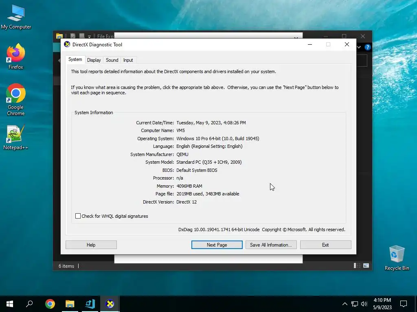This screenshot has height=312, width=417.
Task: Open Customize Quick Access Toolbar dropdown in File Explorer
Action: [x=89, y=36]
